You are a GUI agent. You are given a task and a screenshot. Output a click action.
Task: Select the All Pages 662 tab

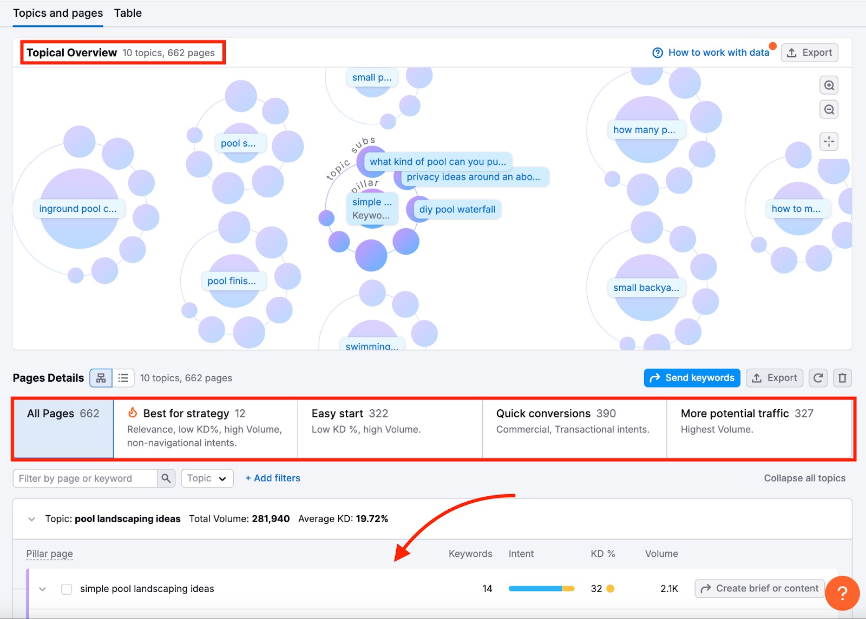click(x=63, y=429)
